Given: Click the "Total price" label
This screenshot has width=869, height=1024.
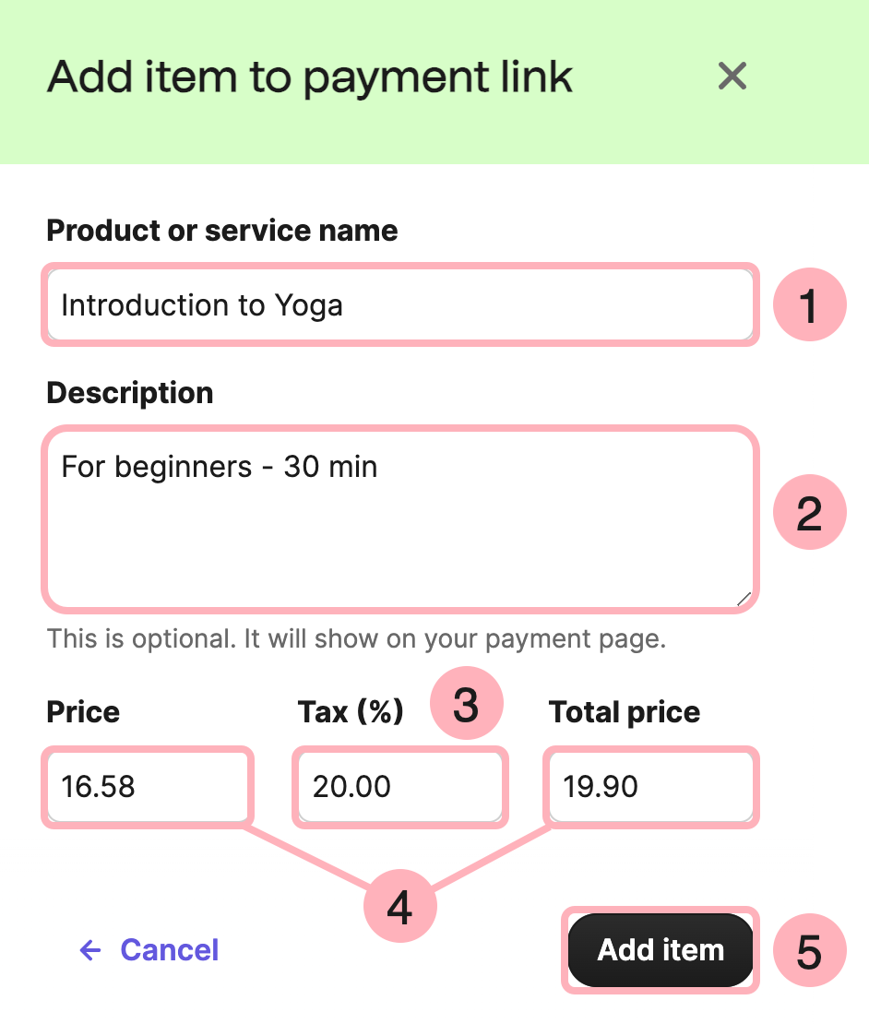Looking at the screenshot, I should point(625,712).
